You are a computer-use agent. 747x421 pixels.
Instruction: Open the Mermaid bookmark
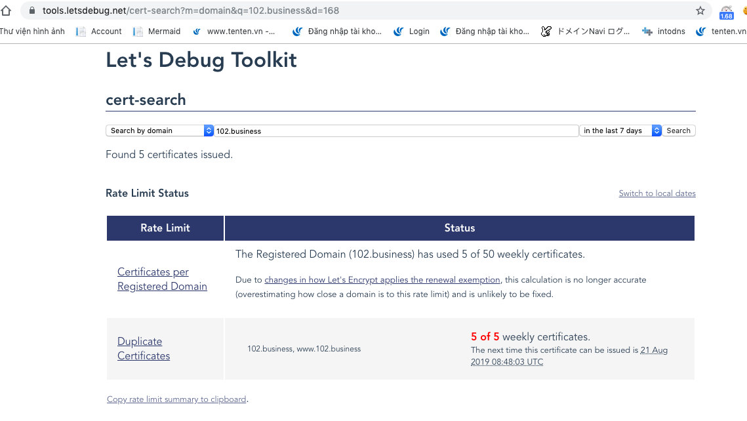(x=157, y=31)
